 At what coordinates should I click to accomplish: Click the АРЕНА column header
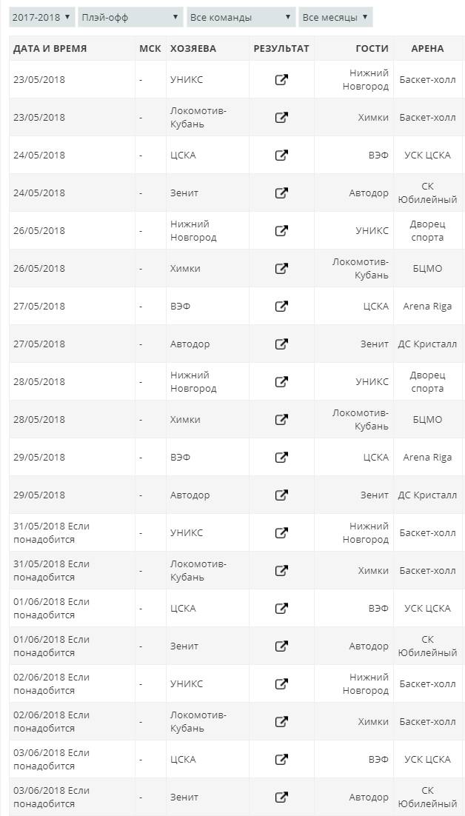427,49
